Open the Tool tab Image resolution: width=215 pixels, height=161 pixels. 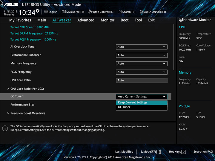pyautogui.click(x=138, y=20)
